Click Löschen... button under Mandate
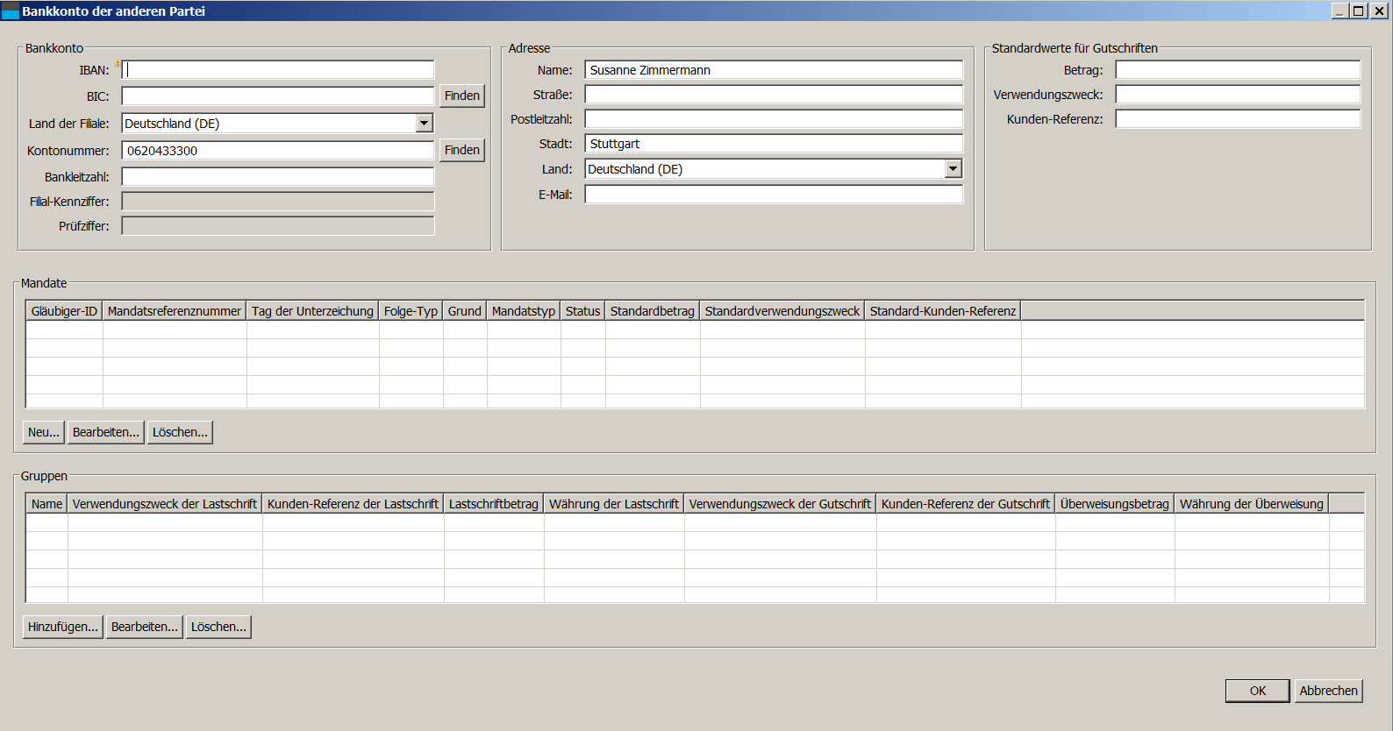The width and height of the screenshot is (1393, 731). (180, 432)
